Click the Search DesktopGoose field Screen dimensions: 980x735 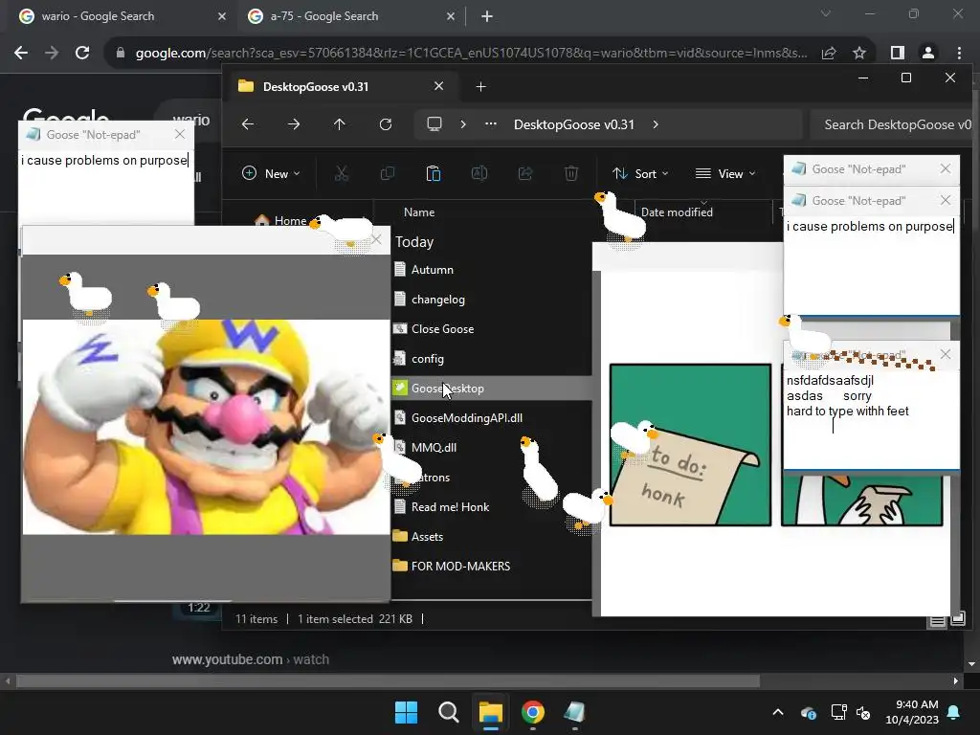pos(893,124)
